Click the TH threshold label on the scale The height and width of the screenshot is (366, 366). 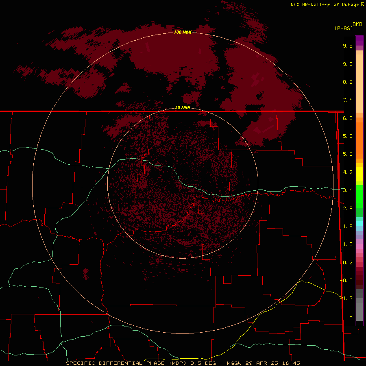coord(349,316)
